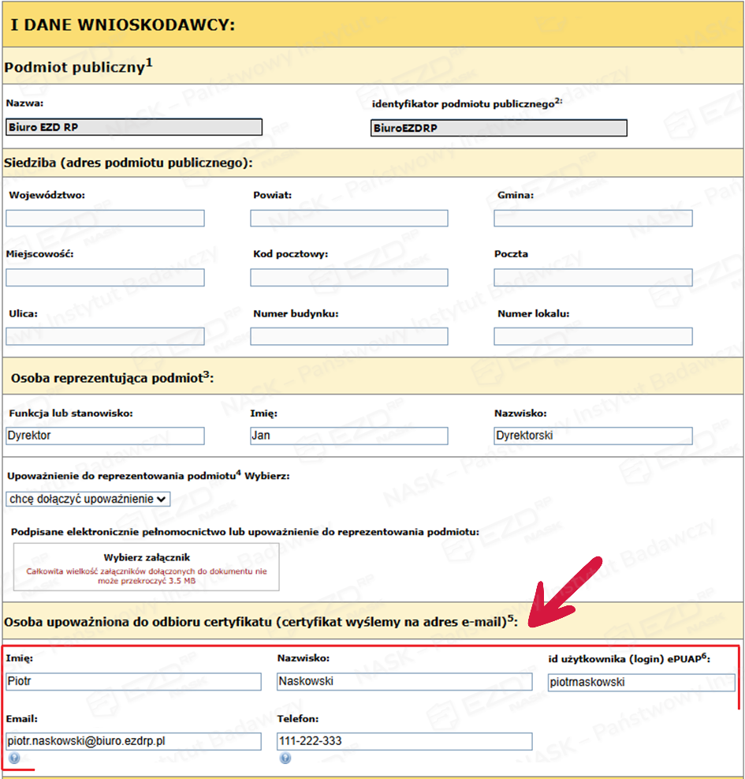The height and width of the screenshot is (779, 745).
Task: Click the Imię field containing Jan
Action: [349, 436]
